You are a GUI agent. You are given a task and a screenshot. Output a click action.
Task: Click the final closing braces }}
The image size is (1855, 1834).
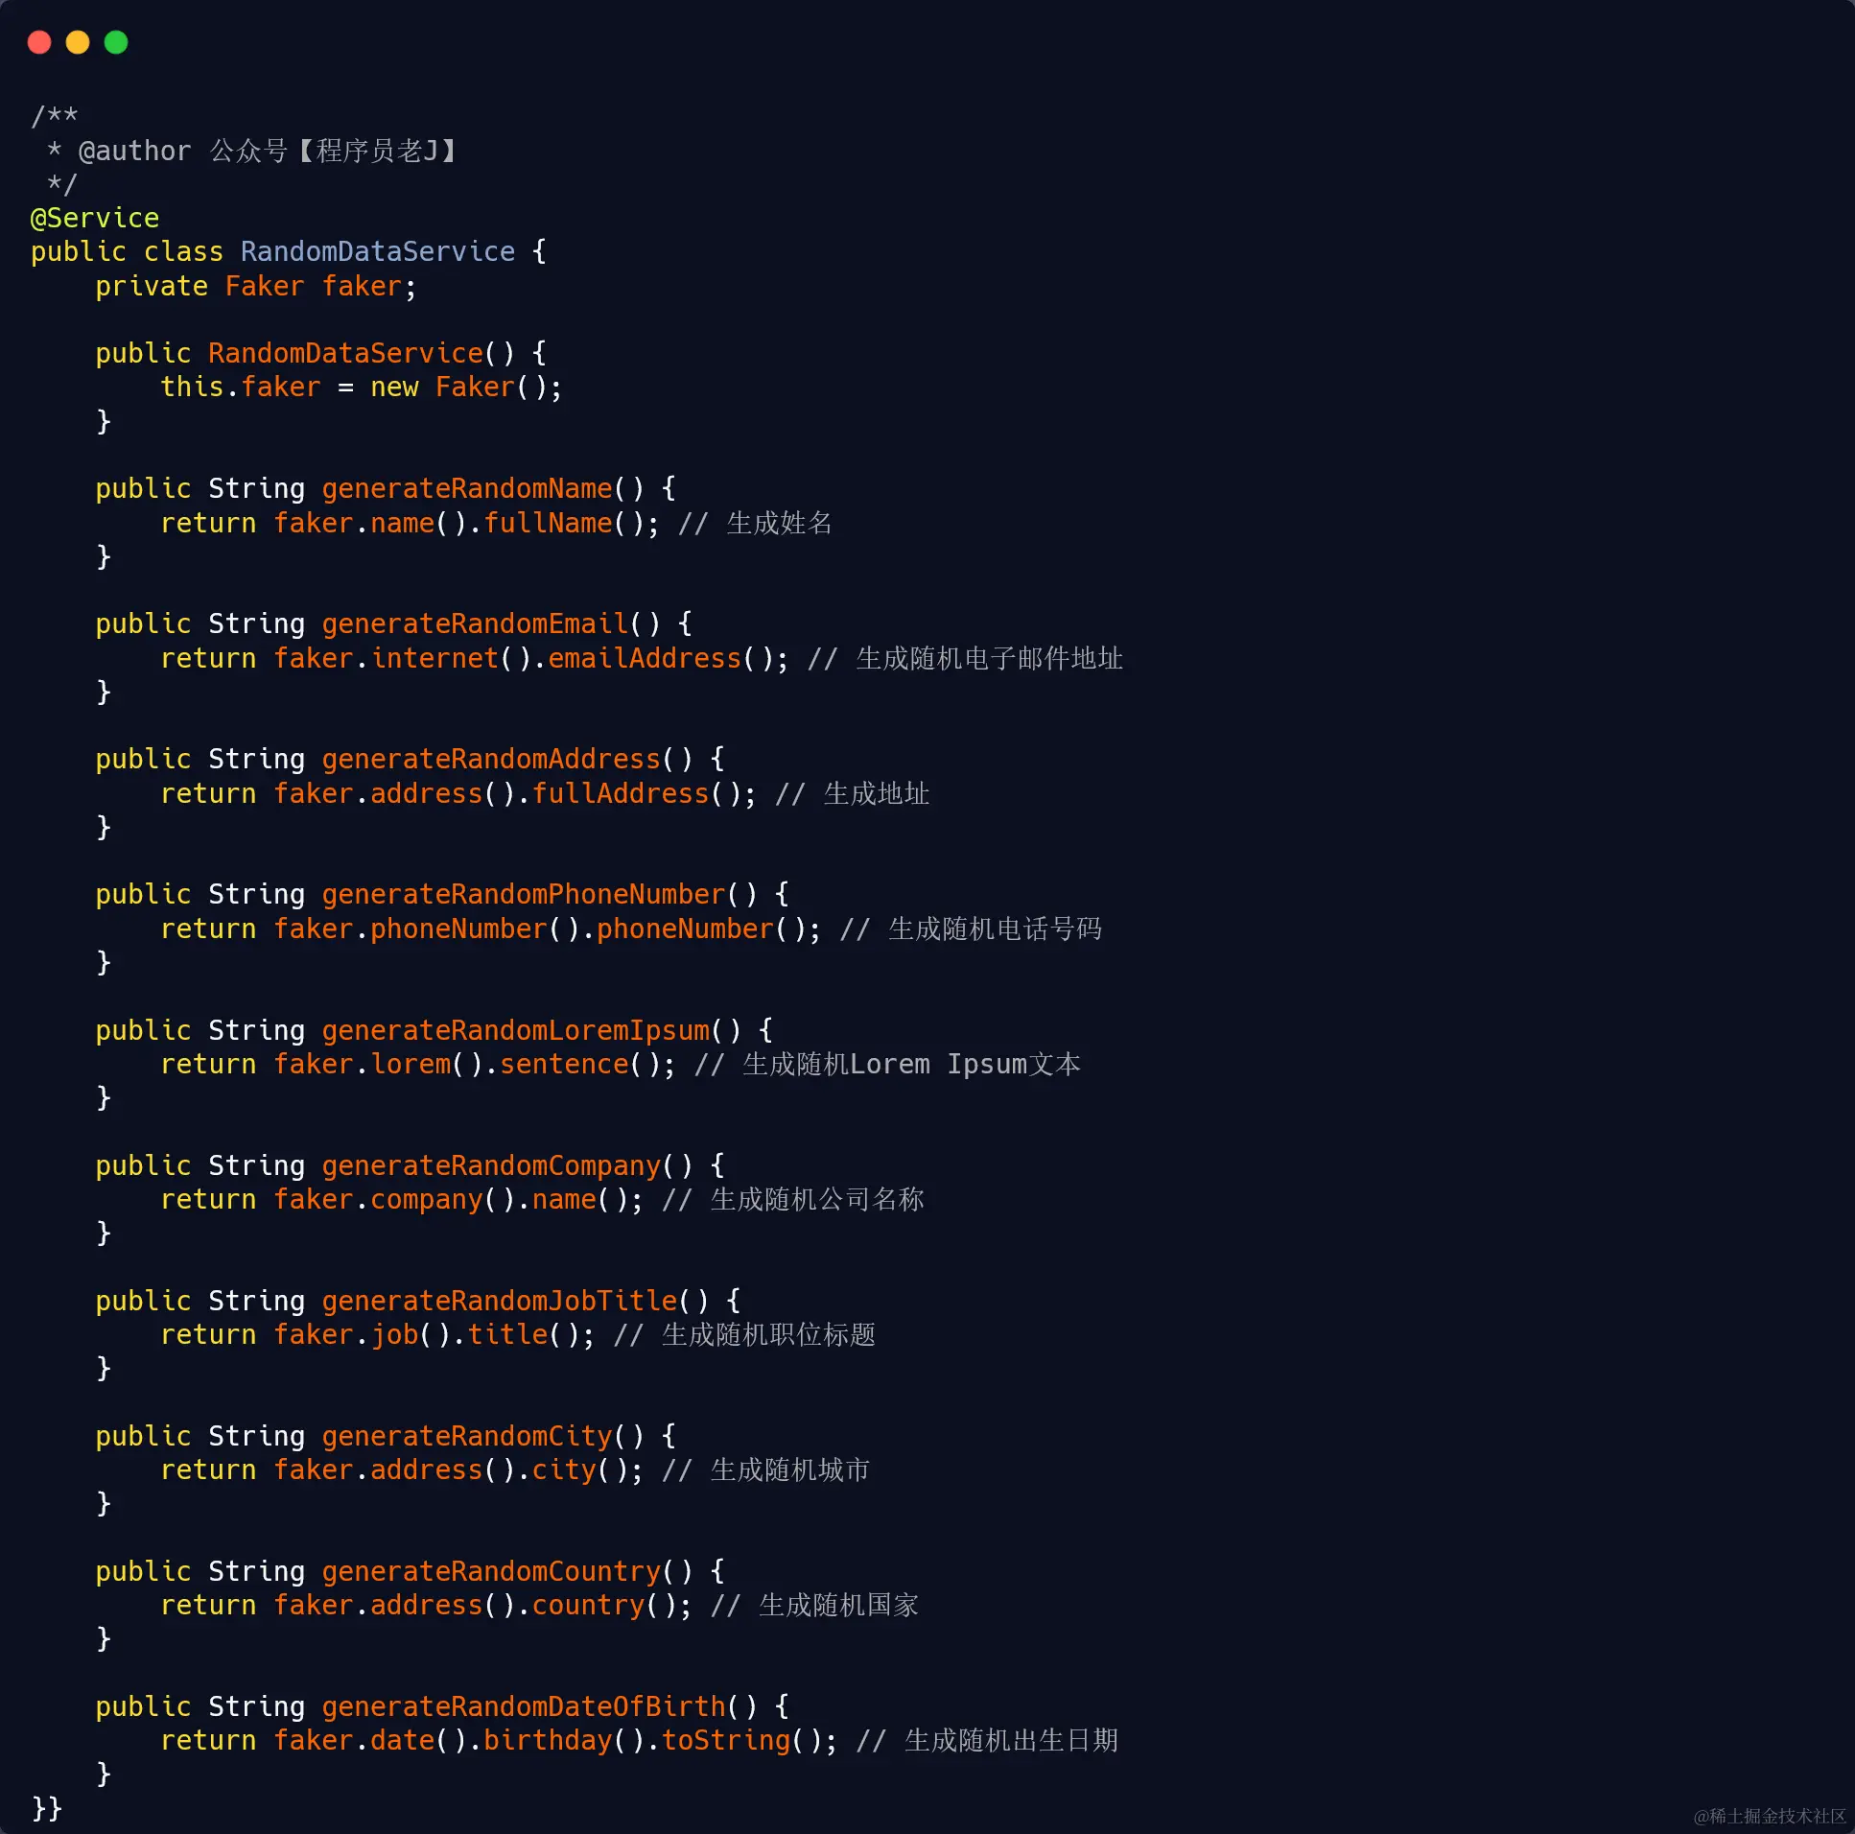coord(47,1809)
